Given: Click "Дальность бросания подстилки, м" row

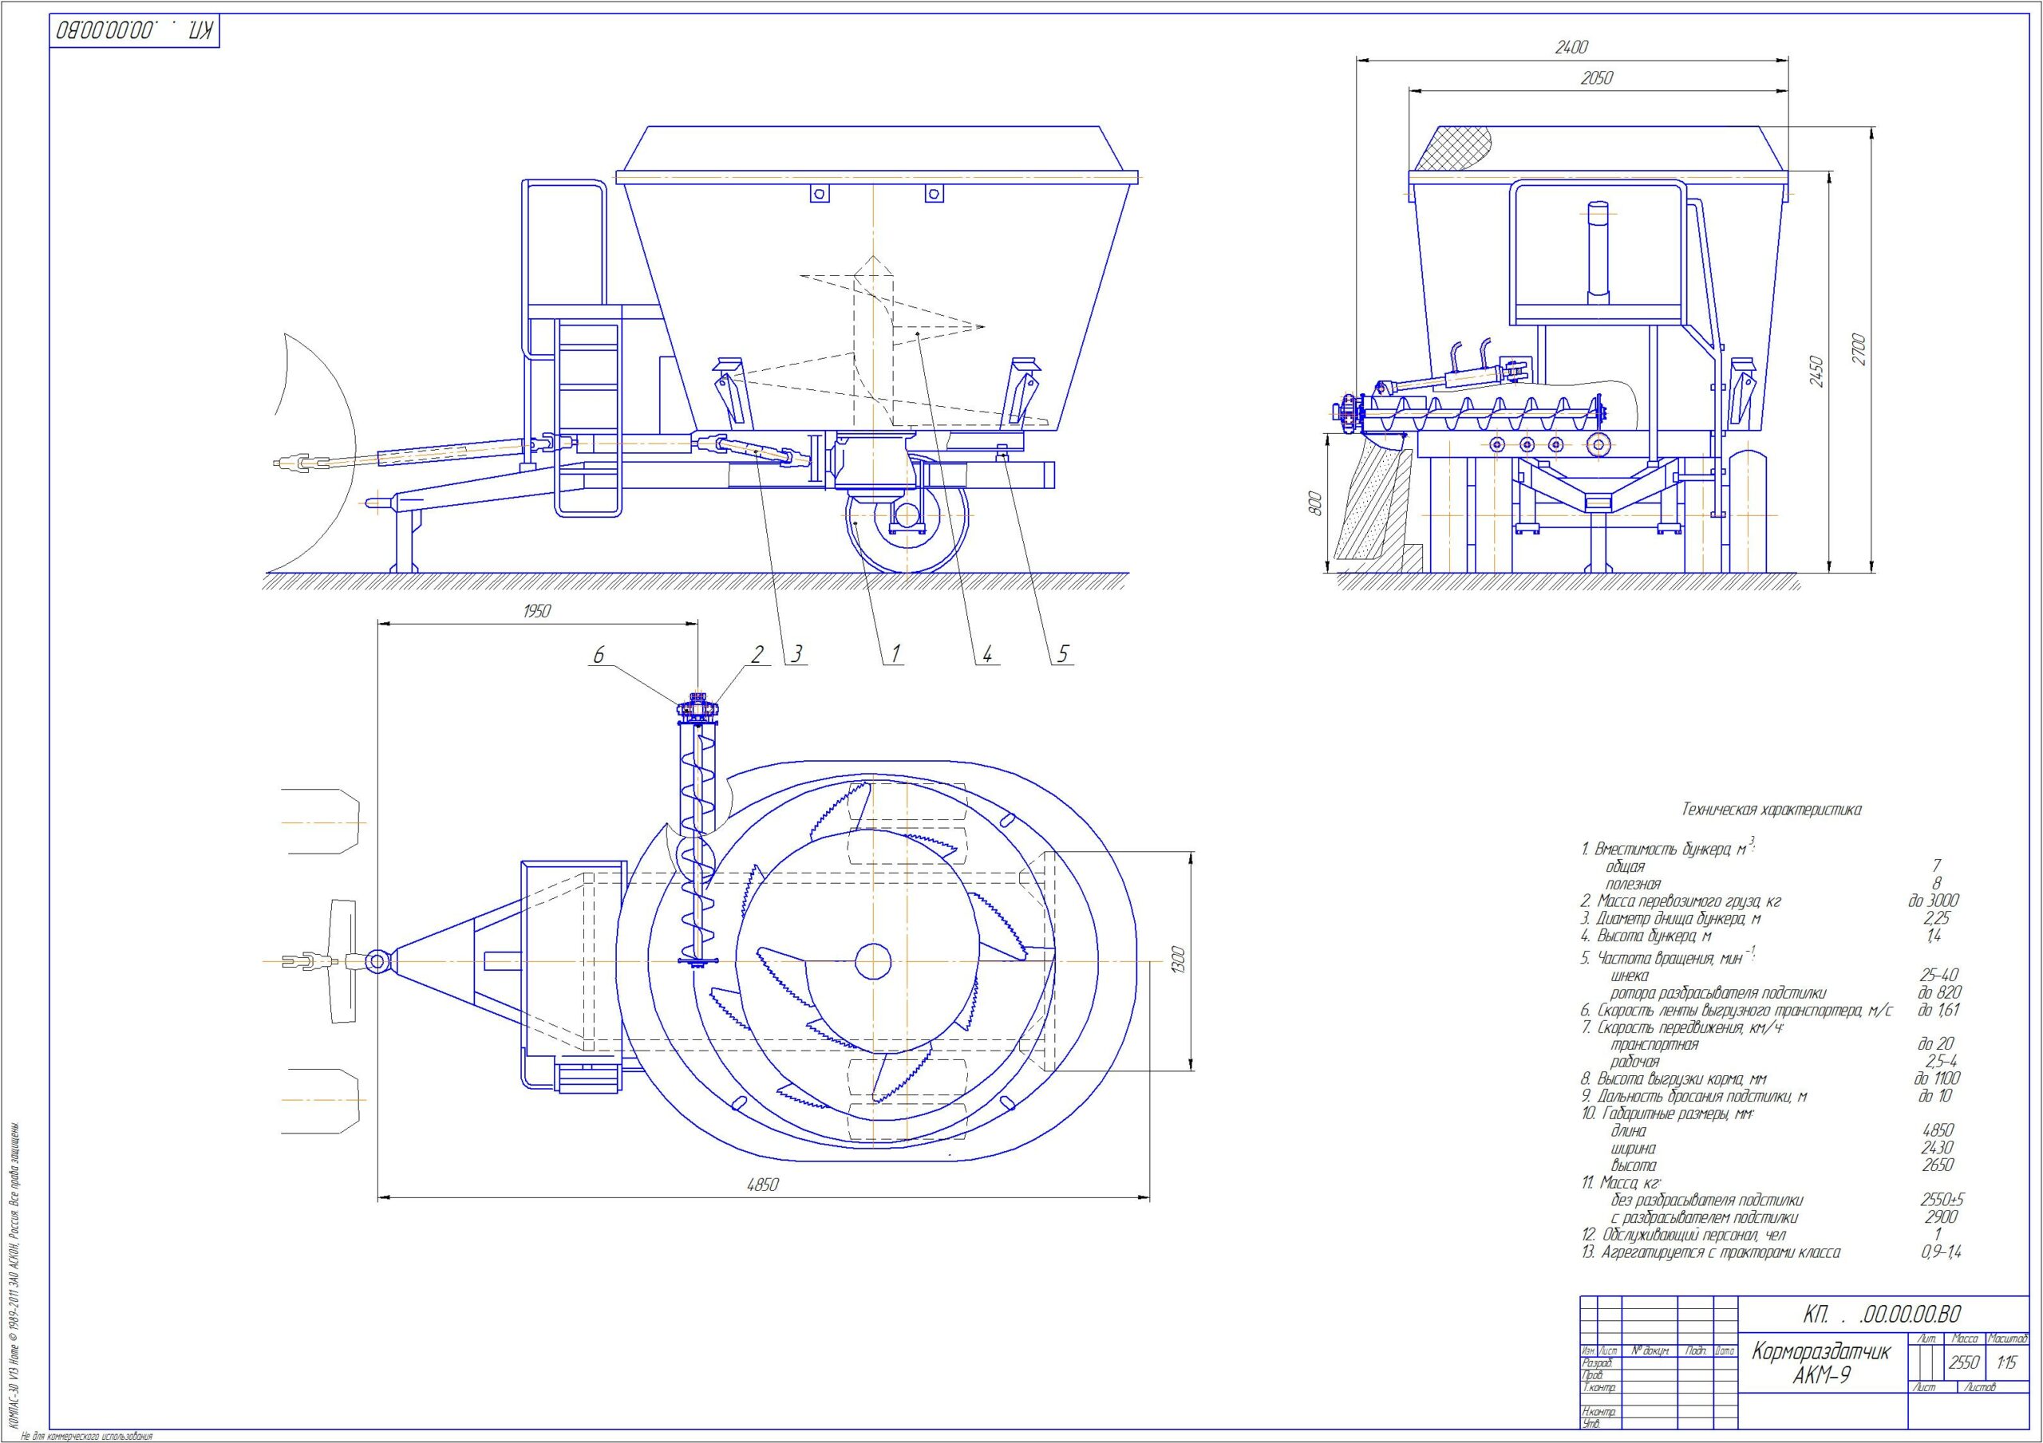Looking at the screenshot, I should click(1694, 1097).
